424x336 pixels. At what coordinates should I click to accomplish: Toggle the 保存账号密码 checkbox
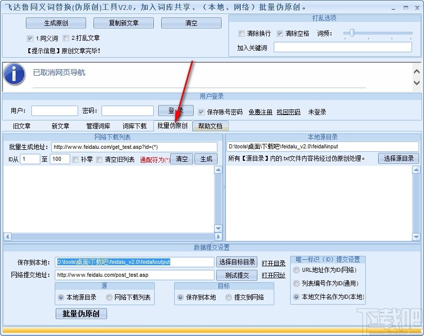(x=201, y=112)
